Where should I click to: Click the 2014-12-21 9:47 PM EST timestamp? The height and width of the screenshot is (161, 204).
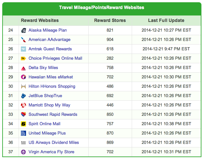(166, 49)
